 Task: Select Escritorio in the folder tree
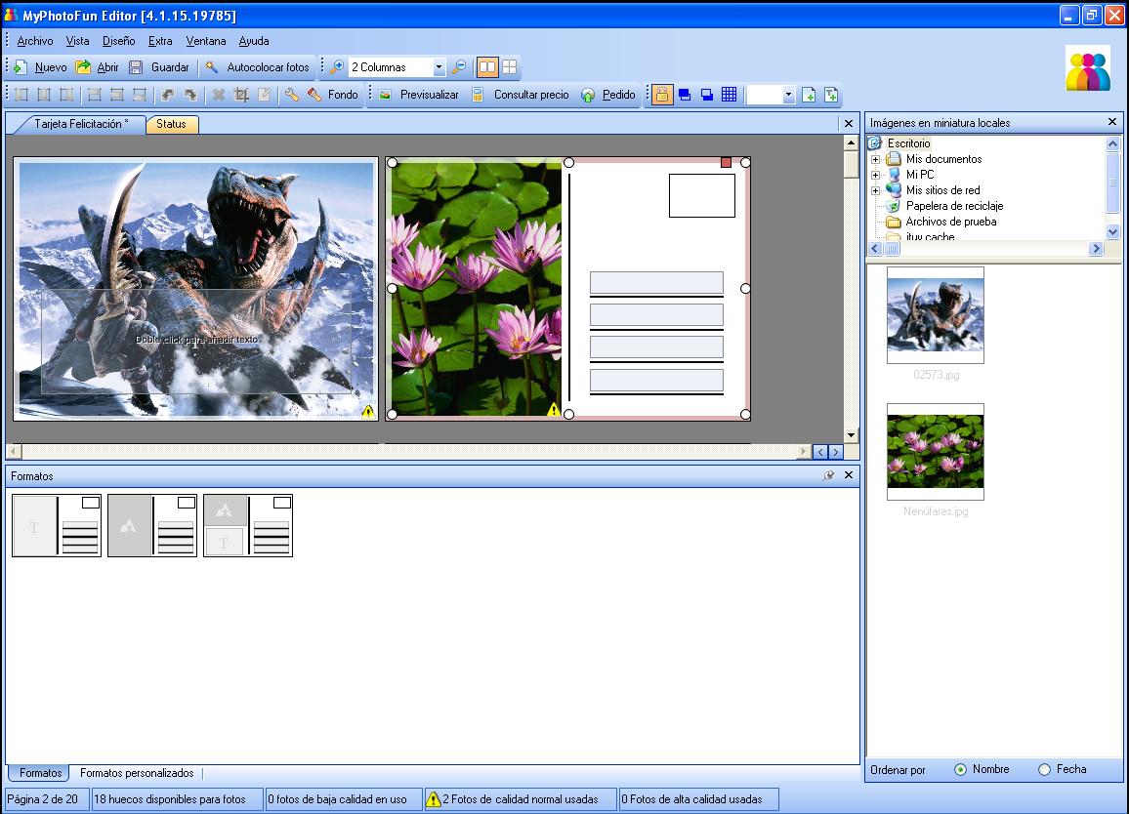pos(908,143)
